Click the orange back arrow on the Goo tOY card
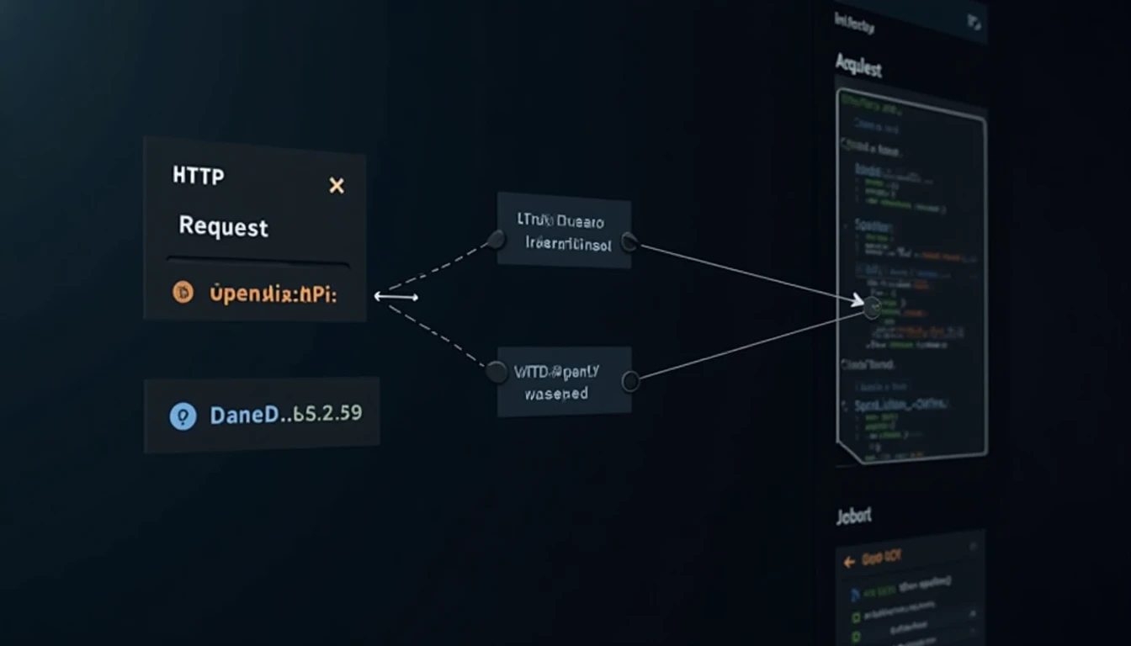The image size is (1131, 646). pos(849,561)
